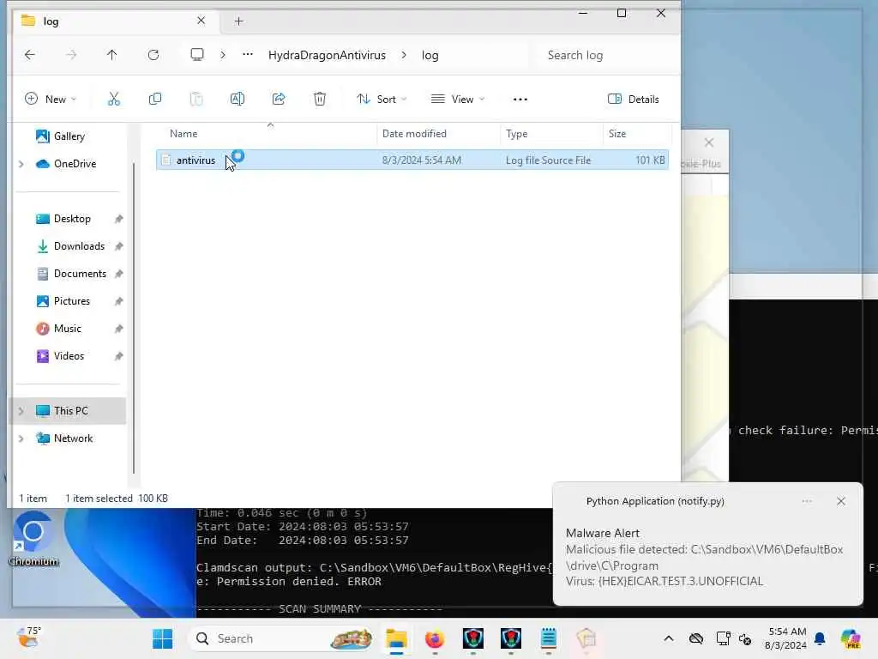
Task: Navigate to HydraDragonAntivirus breadcrumb
Action: [x=327, y=55]
